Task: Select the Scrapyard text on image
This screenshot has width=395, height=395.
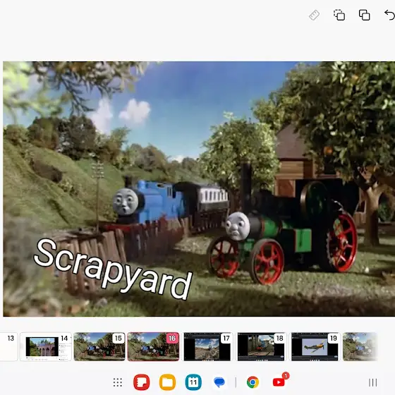Action: click(x=113, y=269)
